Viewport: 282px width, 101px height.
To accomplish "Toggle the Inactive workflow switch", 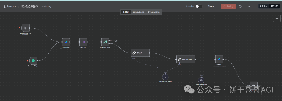I will click(199, 6).
